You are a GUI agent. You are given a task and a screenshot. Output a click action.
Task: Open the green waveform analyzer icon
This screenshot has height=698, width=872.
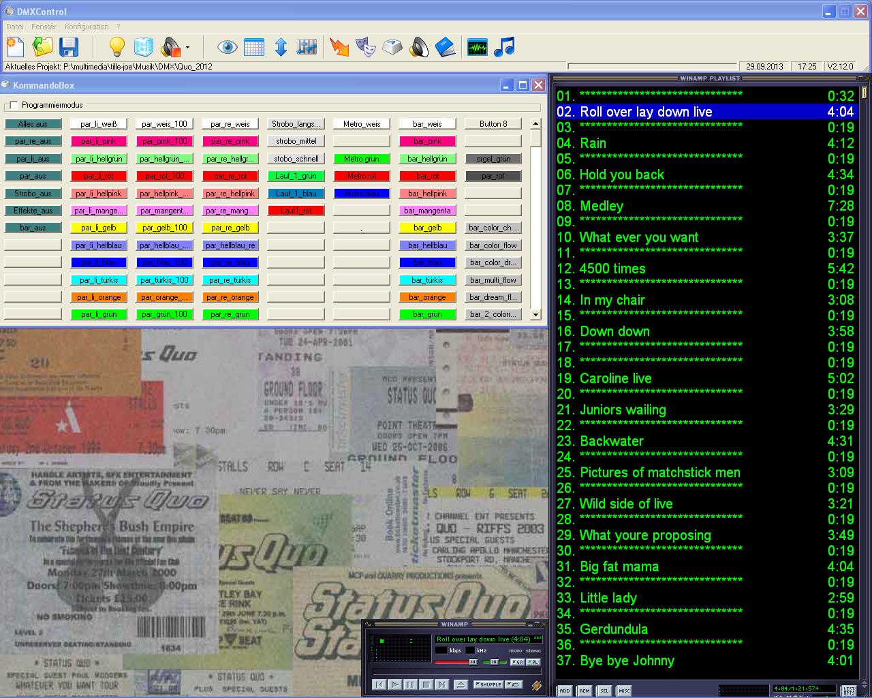[478, 48]
